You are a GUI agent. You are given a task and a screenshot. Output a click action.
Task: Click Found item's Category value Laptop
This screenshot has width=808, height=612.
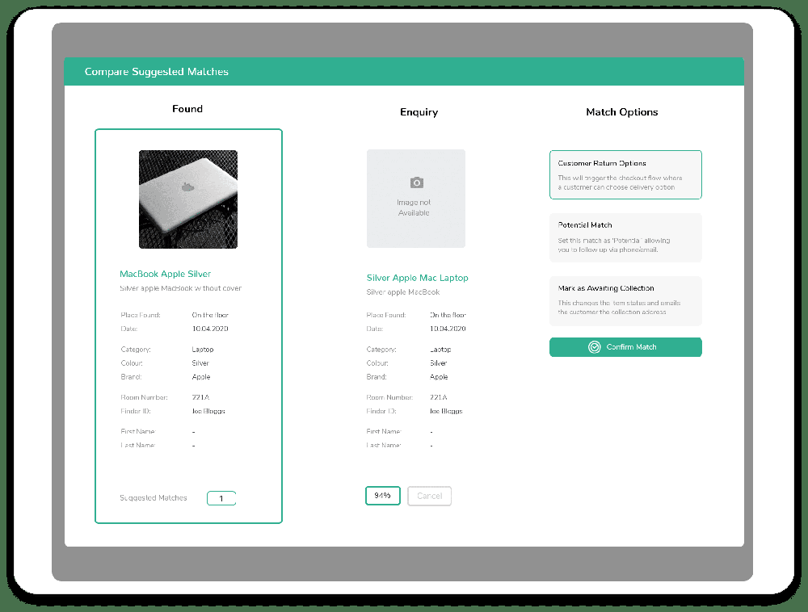pos(203,349)
